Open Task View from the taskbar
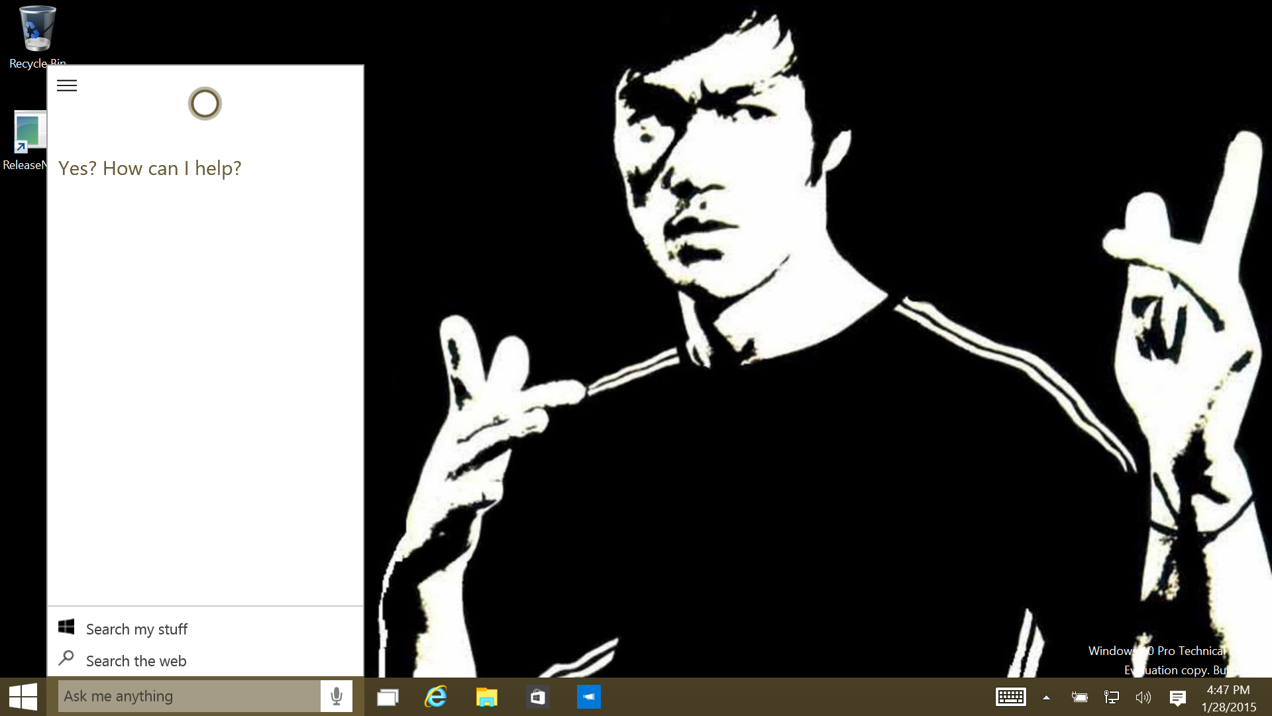The width and height of the screenshot is (1272, 716). click(388, 697)
